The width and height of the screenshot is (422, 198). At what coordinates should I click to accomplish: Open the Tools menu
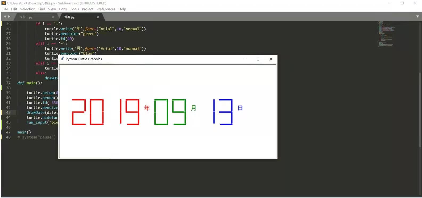(x=75, y=9)
